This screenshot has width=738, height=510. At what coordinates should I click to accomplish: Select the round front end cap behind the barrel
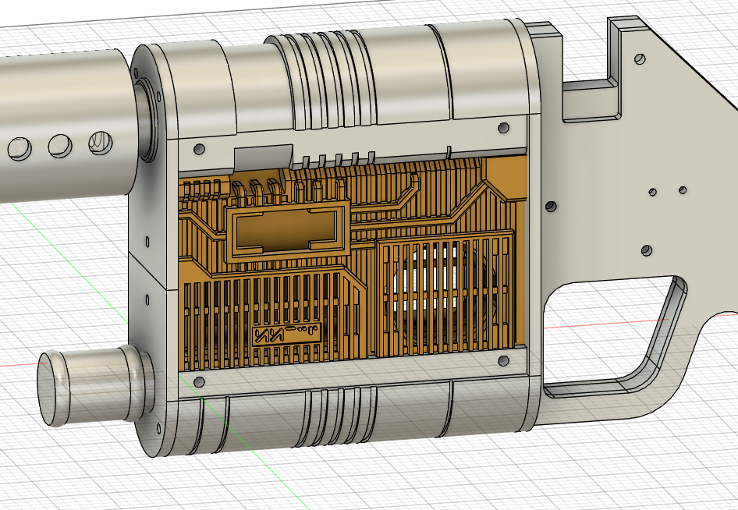point(151,250)
